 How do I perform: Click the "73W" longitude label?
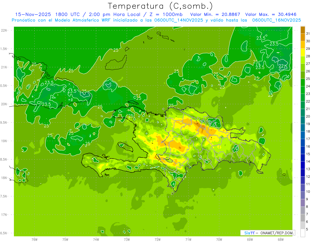[x=127, y=240]
